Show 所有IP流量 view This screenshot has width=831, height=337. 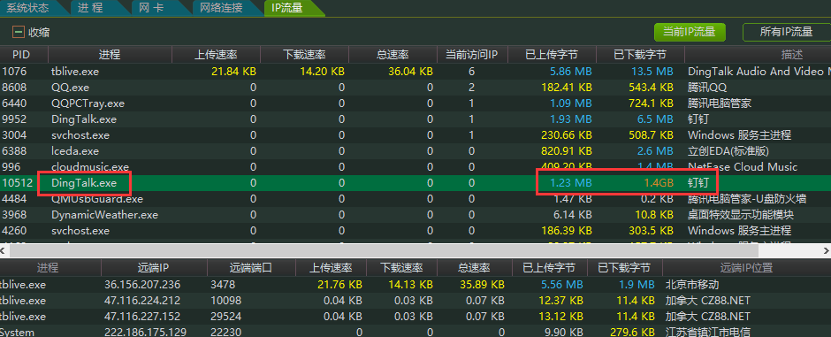click(x=787, y=32)
